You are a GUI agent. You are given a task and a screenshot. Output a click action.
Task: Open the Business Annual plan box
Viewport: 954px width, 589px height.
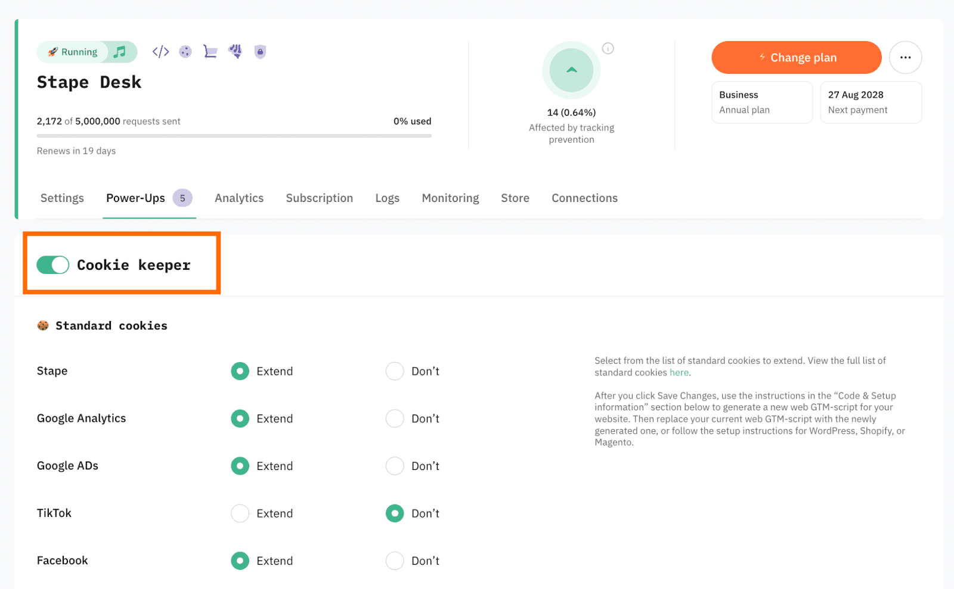[761, 102]
